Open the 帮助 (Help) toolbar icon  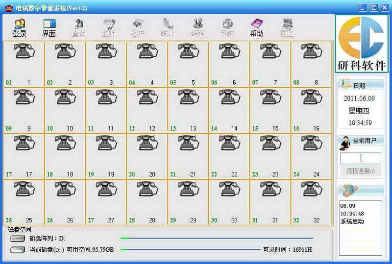click(x=257, y=28)
